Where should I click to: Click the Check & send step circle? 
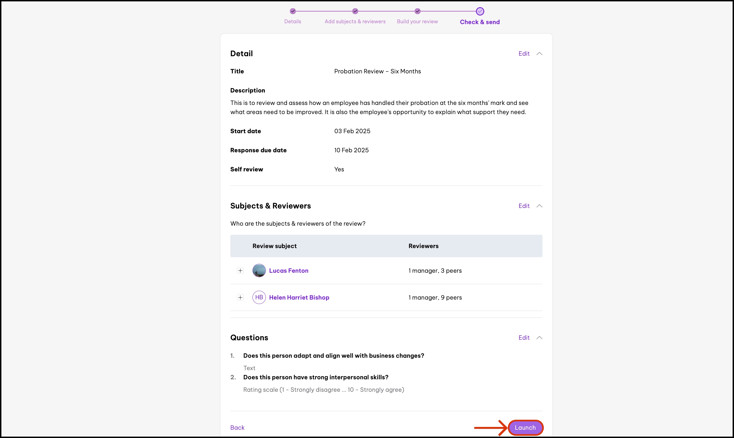click(480, 11)
